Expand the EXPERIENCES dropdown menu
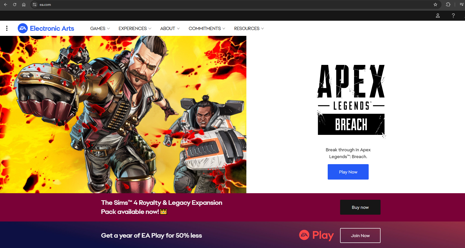The width and height of the screenshot is (465, 248). [135, 29]
